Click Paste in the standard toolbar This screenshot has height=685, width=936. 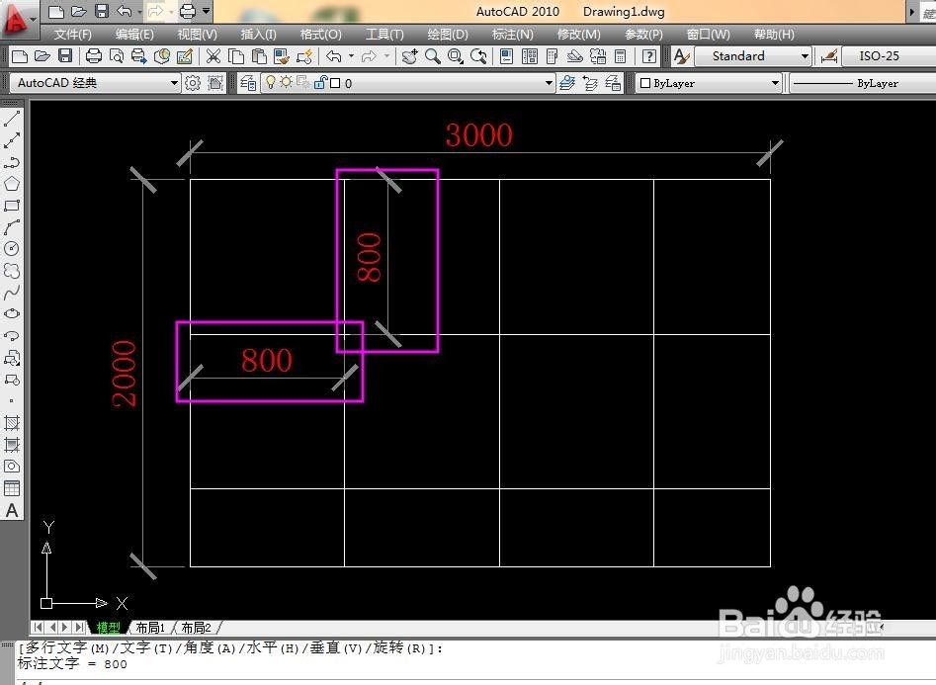[259, 56]
